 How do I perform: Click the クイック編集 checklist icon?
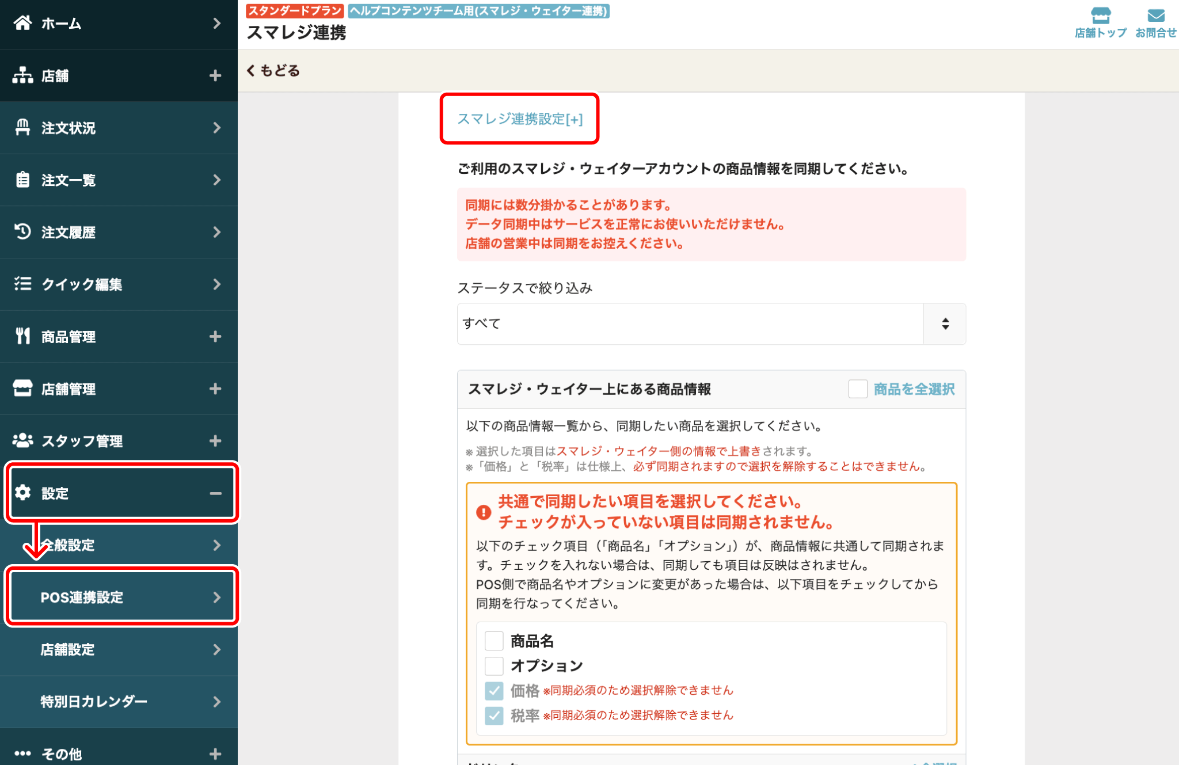[22, 284]
